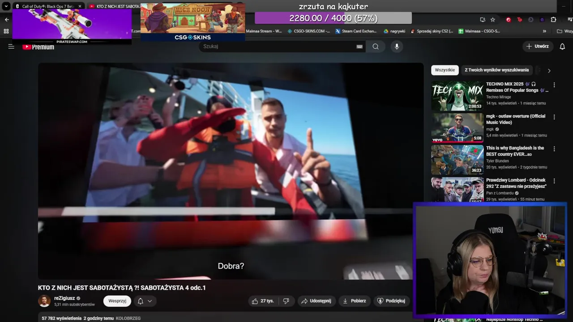The image size is (573, 322).
Task: Click the cast/install icon in address bar
Action: 482,20
